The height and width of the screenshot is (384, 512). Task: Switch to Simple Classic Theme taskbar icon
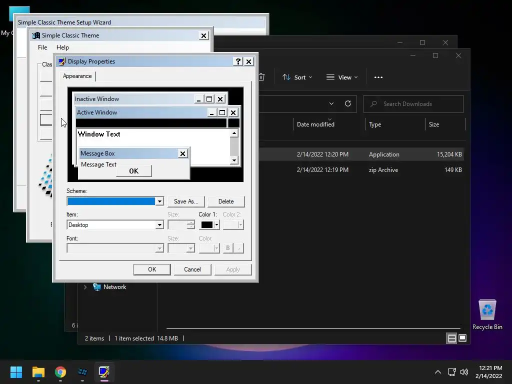click(82, 372)
